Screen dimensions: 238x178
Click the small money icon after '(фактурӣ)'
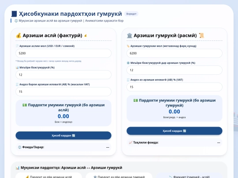86,36
